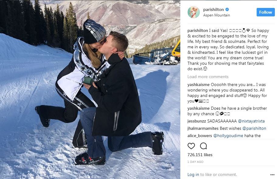
Task: Open yashkaisme profile on single brother comment
Action: [x=198, y=108]
